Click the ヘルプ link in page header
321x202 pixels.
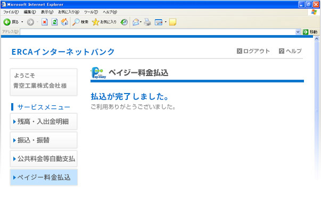pyautogui.click(x=290, y=51)
